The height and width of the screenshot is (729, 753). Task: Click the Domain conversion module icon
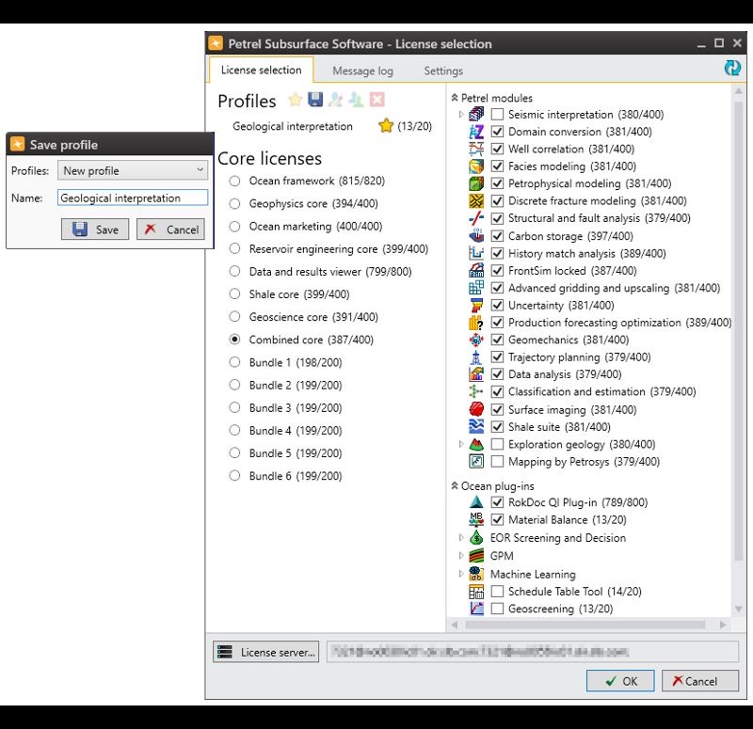(x=476, y=132)
